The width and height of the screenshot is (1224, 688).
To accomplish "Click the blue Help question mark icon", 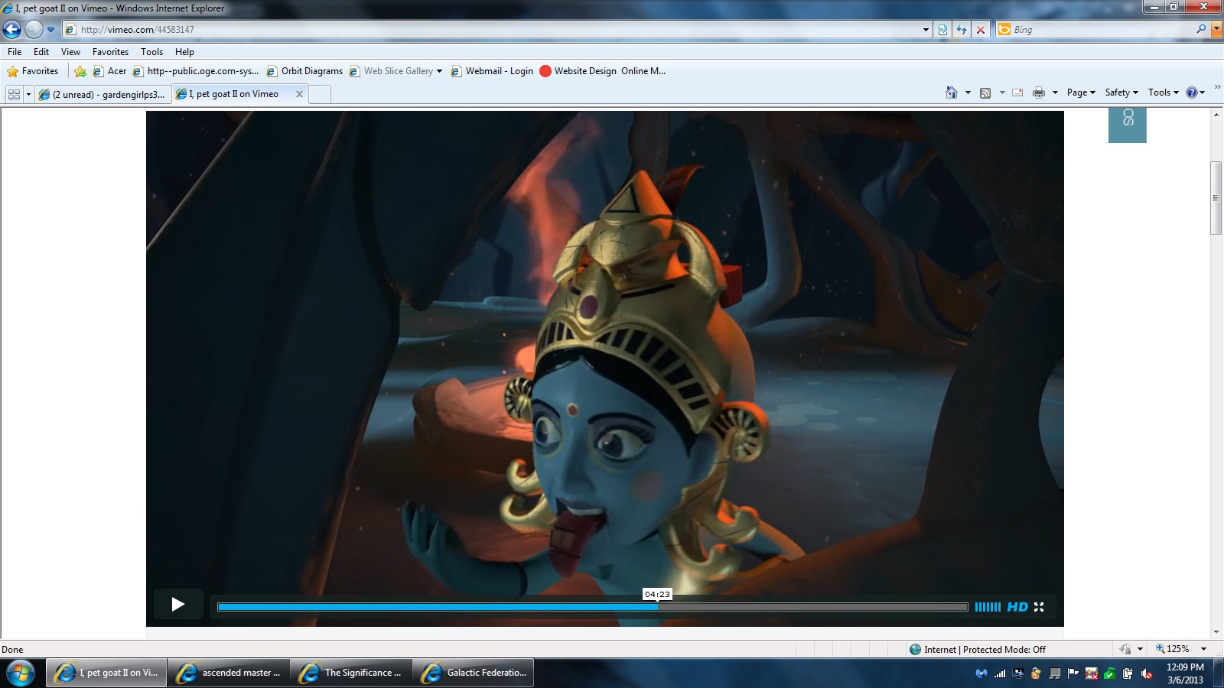I will [1192, 92].
